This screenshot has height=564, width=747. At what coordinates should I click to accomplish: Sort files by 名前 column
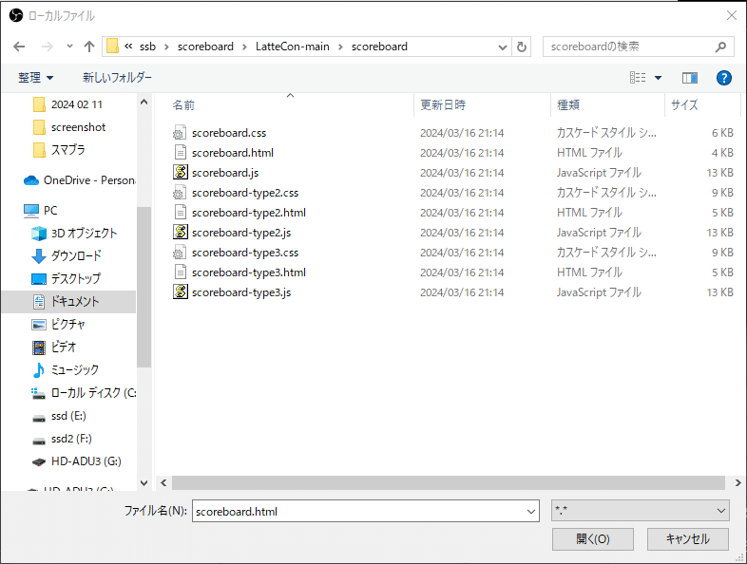[183, 105]
